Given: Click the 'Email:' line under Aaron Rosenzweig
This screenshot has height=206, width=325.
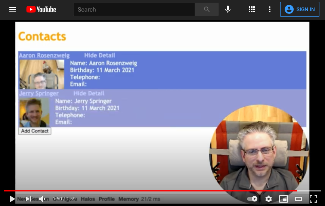Looking at the screenshot, I should click(78, 84).
